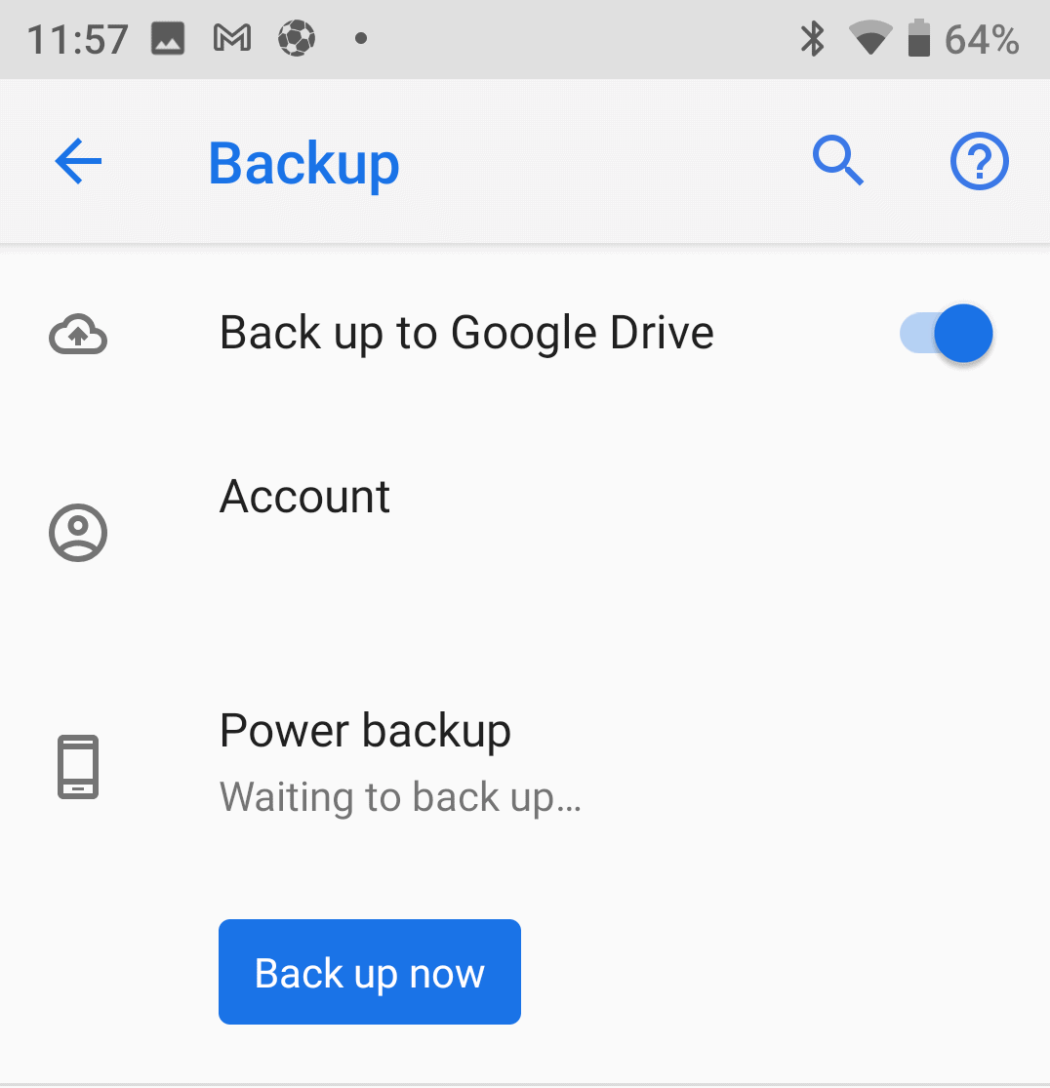Image resolution: width=1050 pixels, height=1088 pixels.
Task: Tap the back arrow icon
Action: pyautogui.click(x=78, y=162)
